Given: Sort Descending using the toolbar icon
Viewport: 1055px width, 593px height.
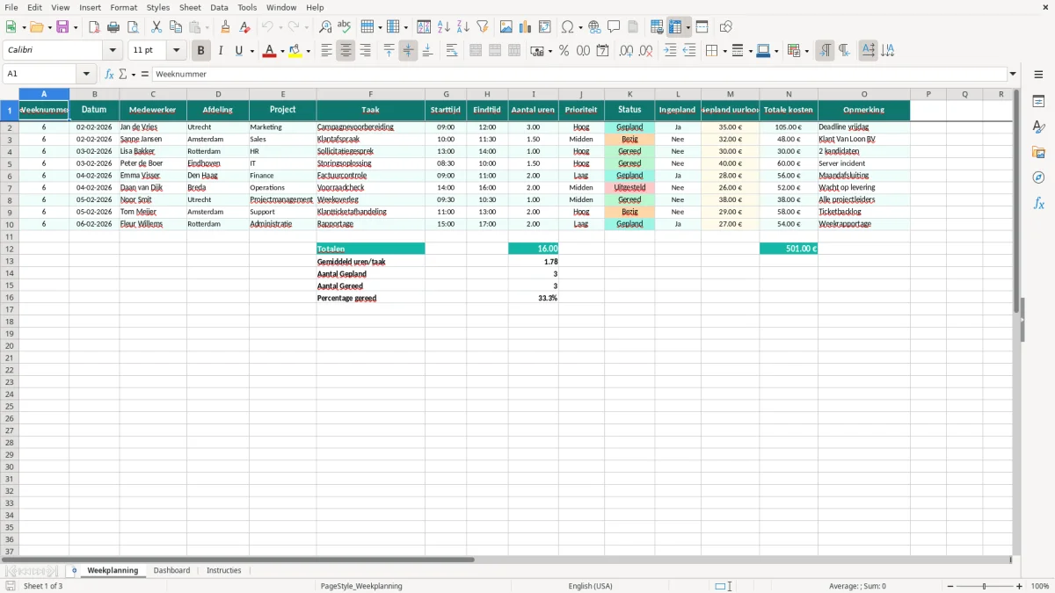Looking at the screenshot, I should [x=462, y=27].
